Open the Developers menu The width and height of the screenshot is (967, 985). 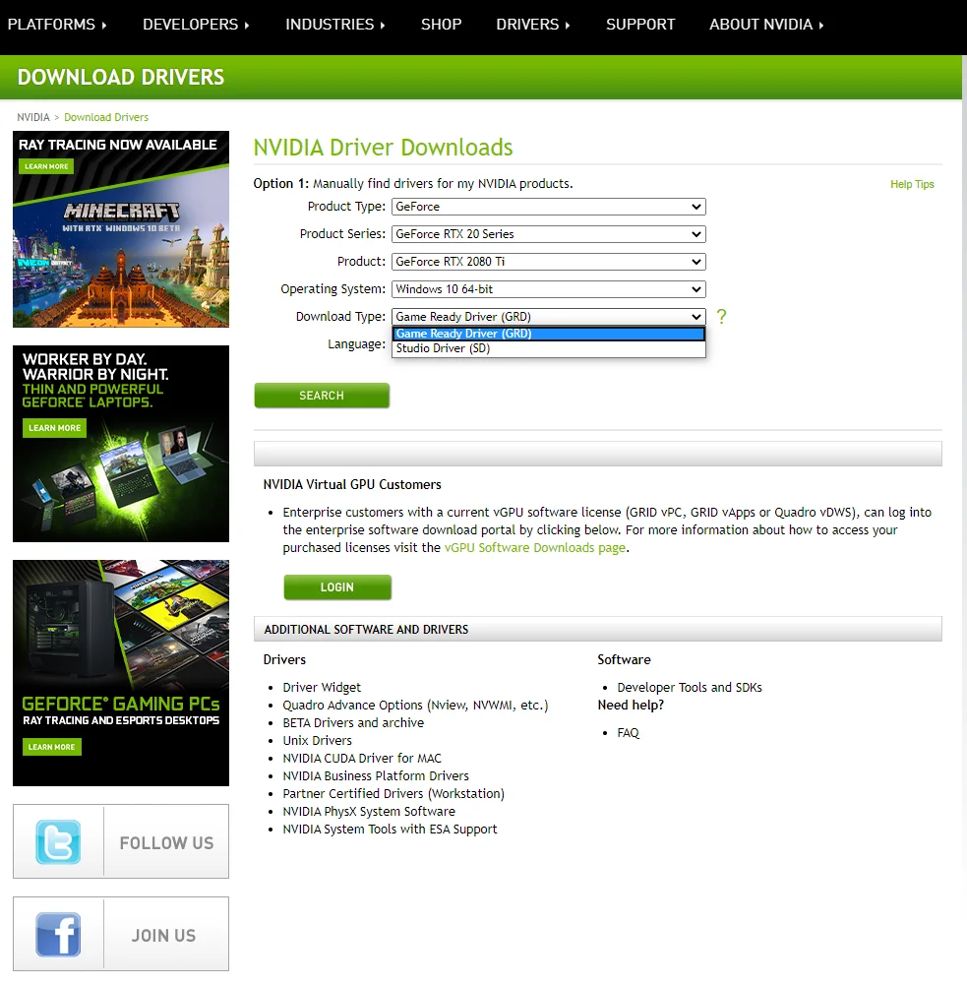coord(196,25)
